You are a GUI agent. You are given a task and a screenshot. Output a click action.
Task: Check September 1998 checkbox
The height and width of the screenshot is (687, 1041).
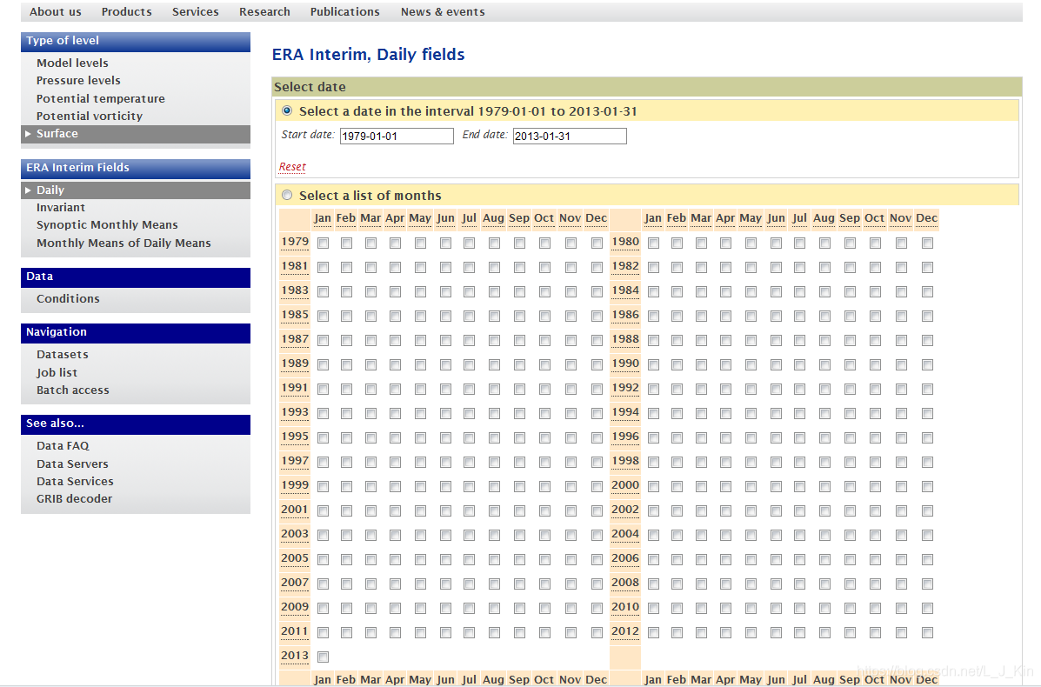850,463
